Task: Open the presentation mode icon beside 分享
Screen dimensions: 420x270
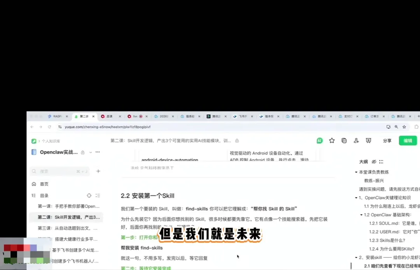Action: coord(369,140)
